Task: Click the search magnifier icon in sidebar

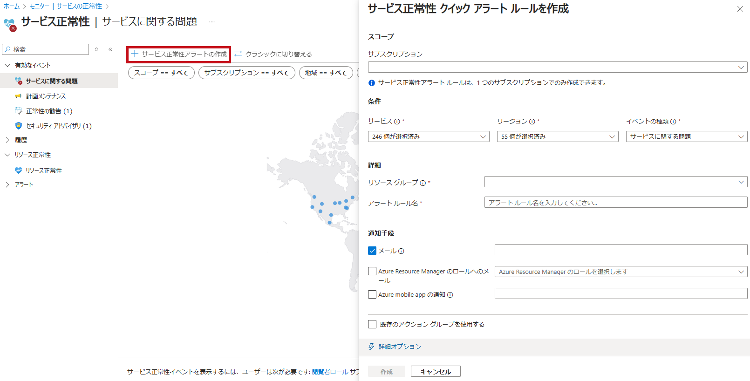Action: pyautogui.click(x=7, y=49)
